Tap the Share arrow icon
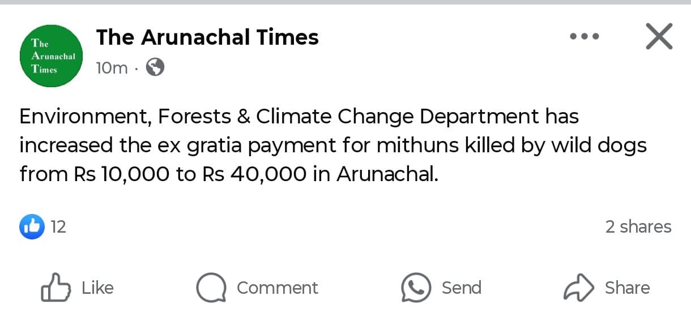 tap(579, 288)
